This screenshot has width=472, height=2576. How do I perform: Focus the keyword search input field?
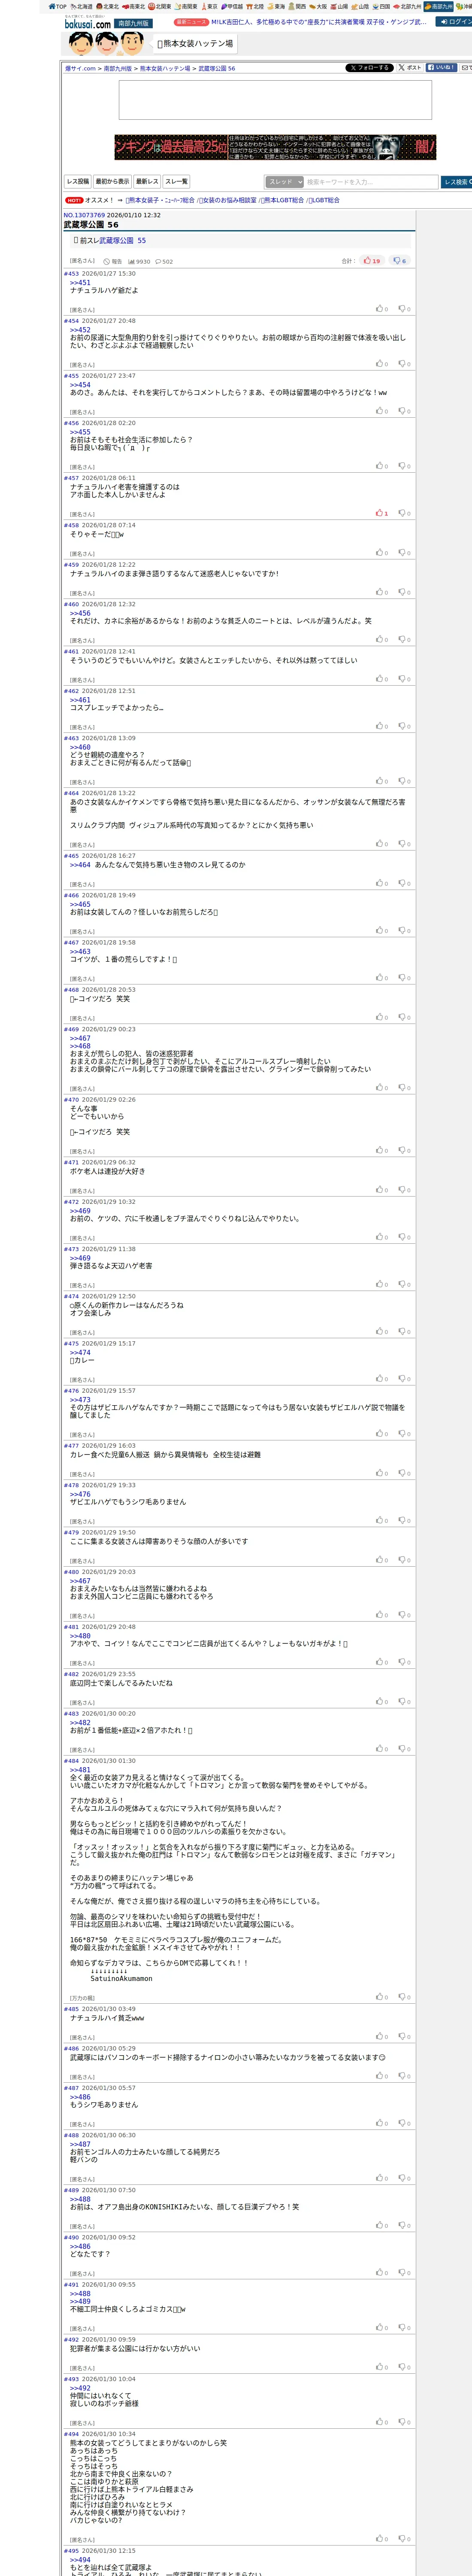[371, 182]
